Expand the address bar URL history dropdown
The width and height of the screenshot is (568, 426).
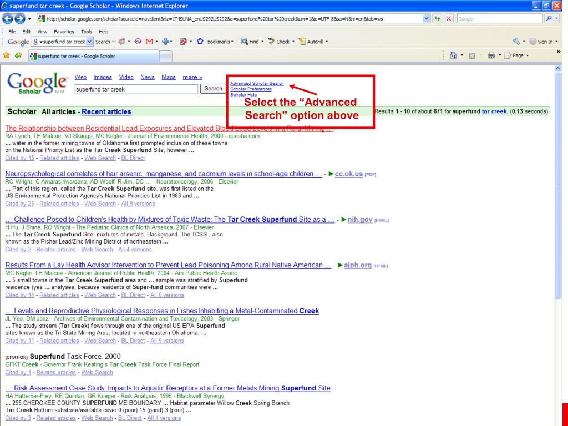tap(427, 18)
